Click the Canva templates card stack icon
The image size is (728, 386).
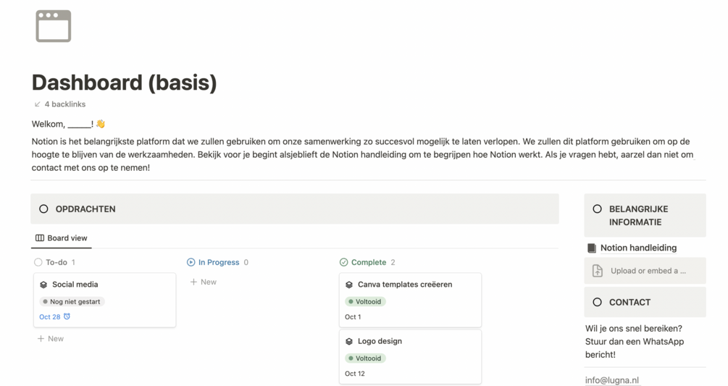coord(349,285)
